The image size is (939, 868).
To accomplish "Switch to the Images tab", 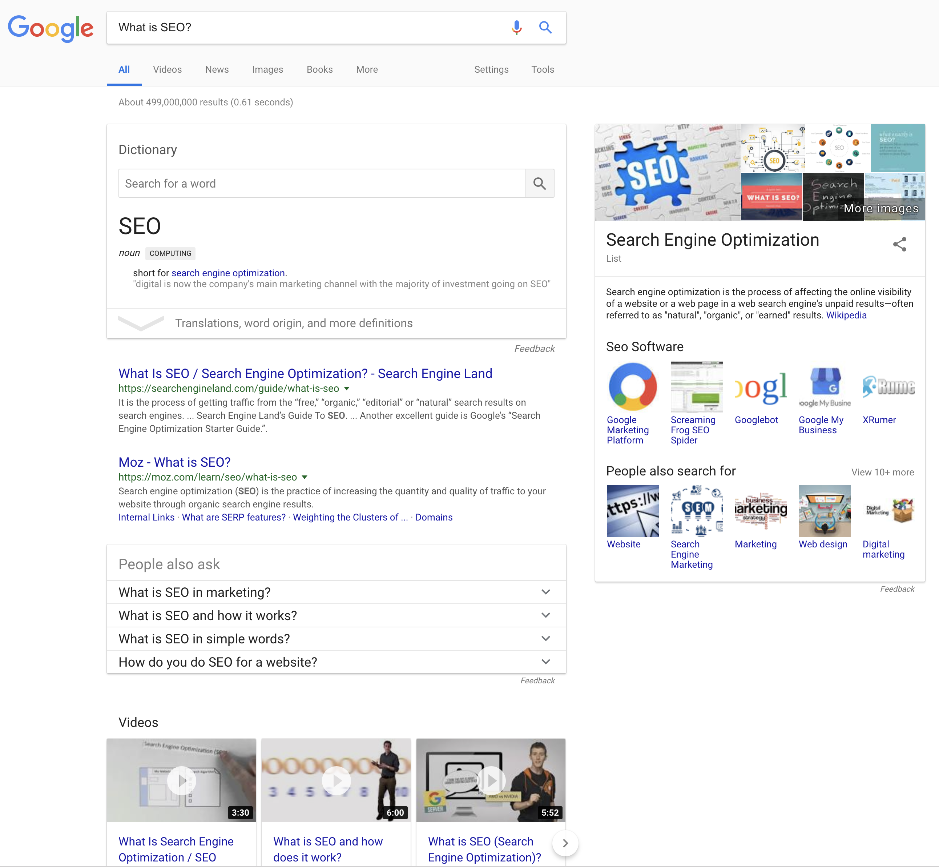I will coord(267,69).
